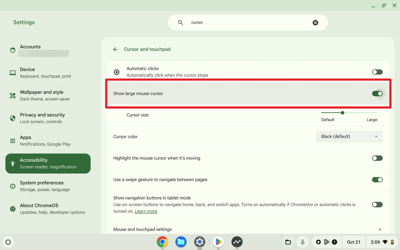
Task: Open Mouse and touchpad settings arrow
Action: pos(380,229)
